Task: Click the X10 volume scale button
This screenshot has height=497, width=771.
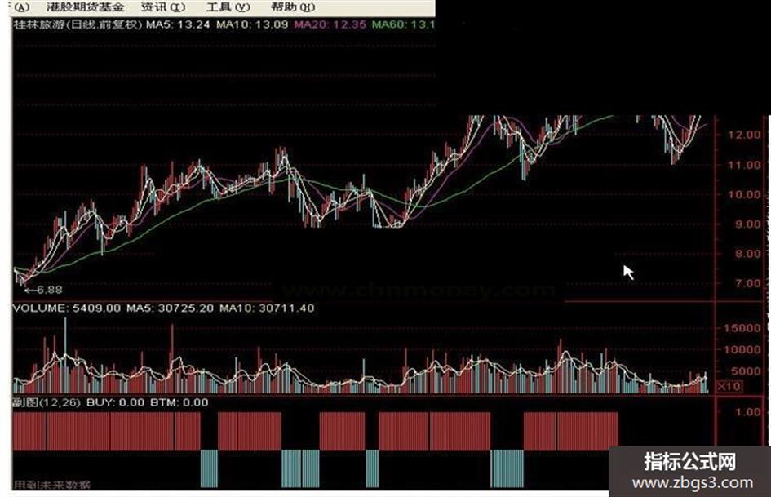Action: pyautogui.click(x=729, y=386)
